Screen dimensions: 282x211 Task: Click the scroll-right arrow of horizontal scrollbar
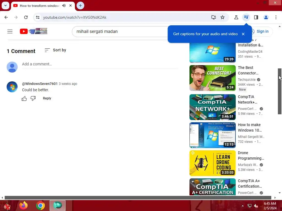coord(275,198)
